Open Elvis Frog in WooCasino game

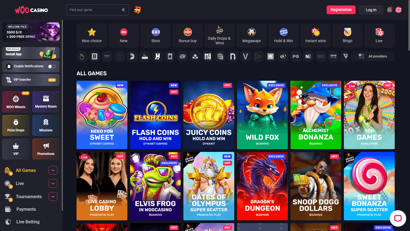click(x=155, y=186)
